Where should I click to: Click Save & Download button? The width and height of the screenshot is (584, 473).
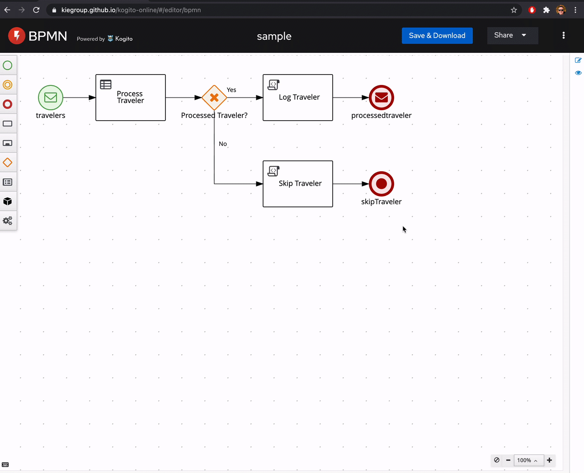pos(437,36)
